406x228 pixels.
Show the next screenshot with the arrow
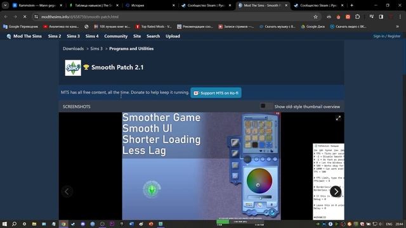[336, 191]
